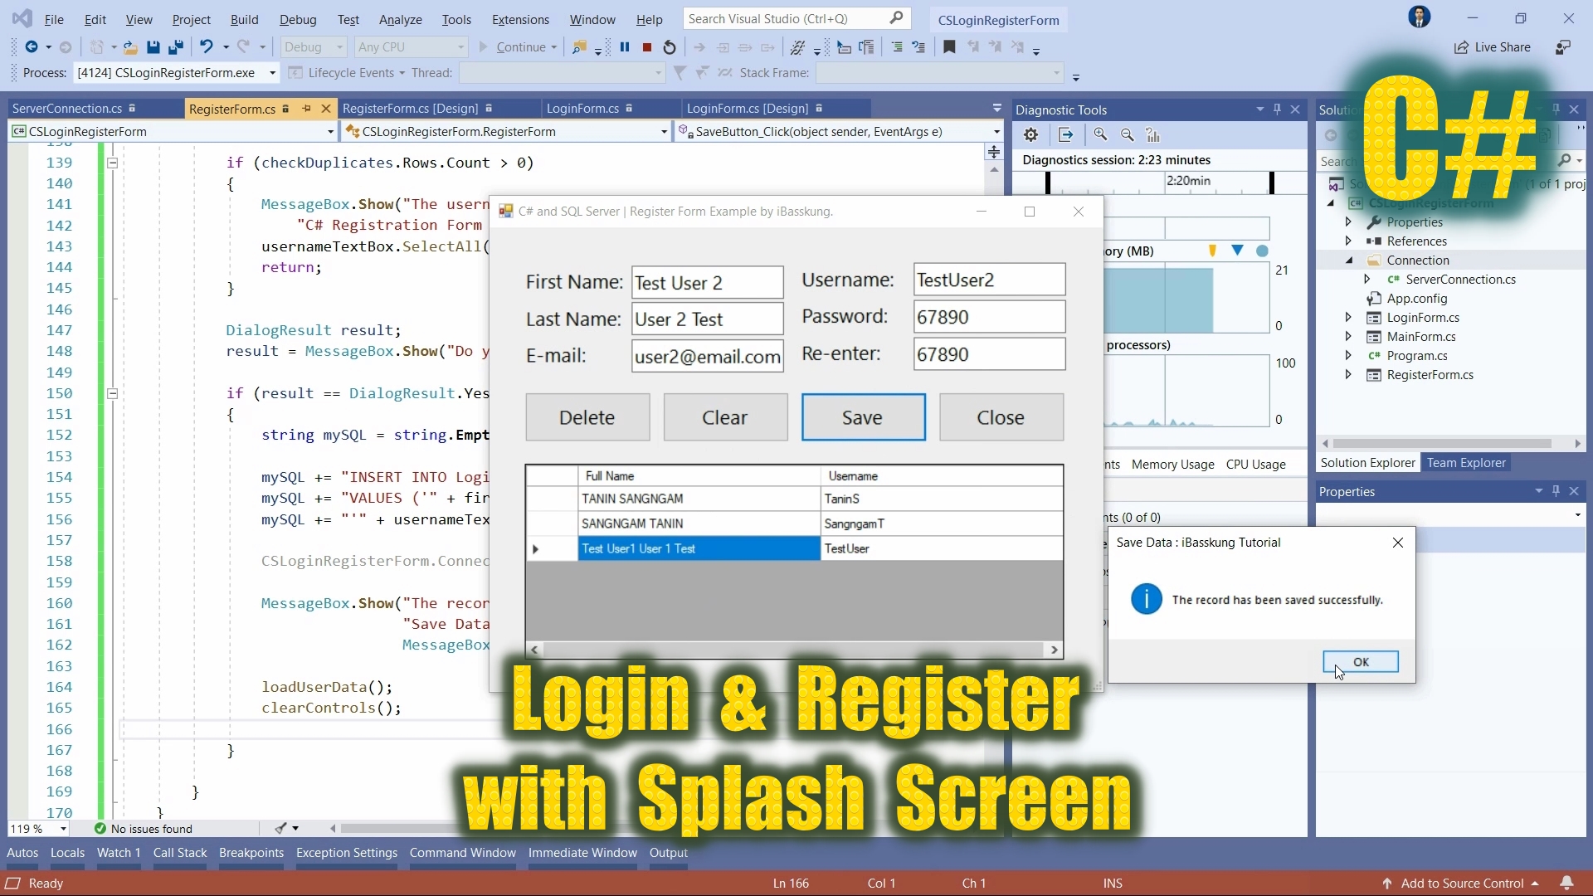Open the Any CPU platform dropdown
Screen dimensions: 1593x896
pos(411,47)
